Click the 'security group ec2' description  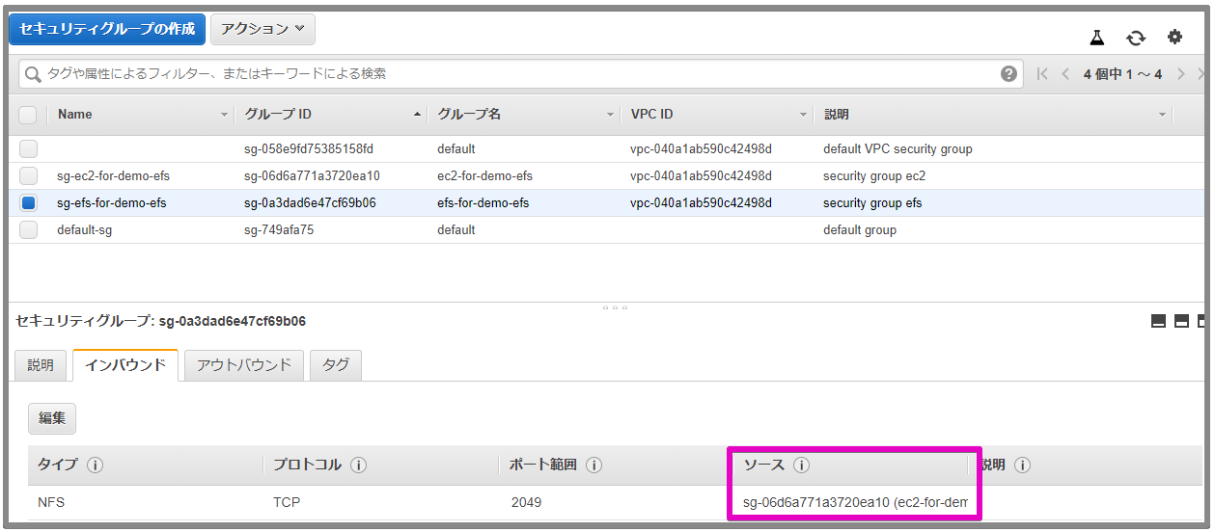874,176
